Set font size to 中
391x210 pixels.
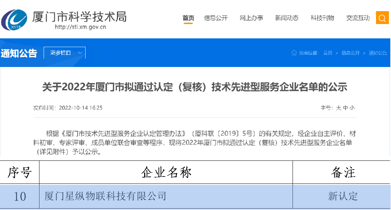(x=345, y=108)
